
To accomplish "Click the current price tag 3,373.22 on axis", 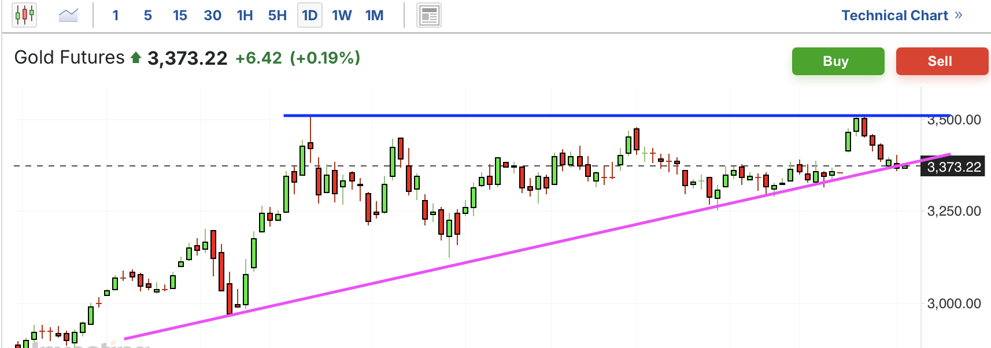I will coord(952,167).
